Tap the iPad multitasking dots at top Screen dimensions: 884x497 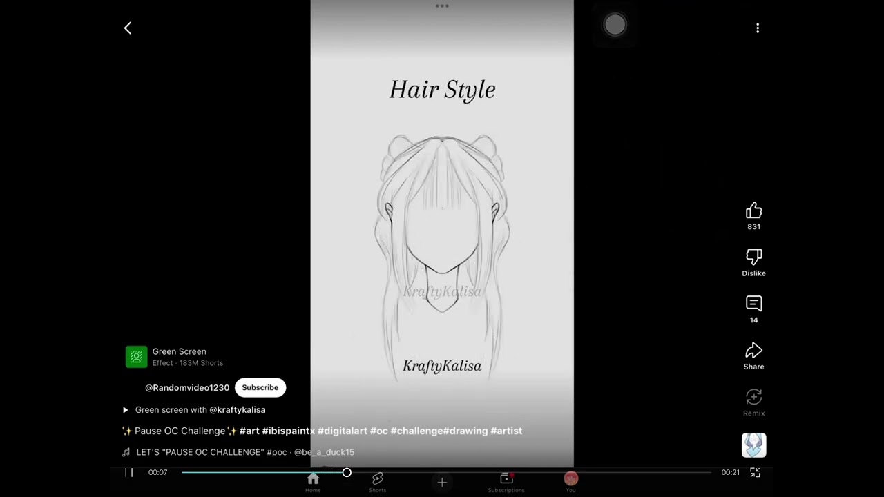pyautogui.click(x=442, y=6)
